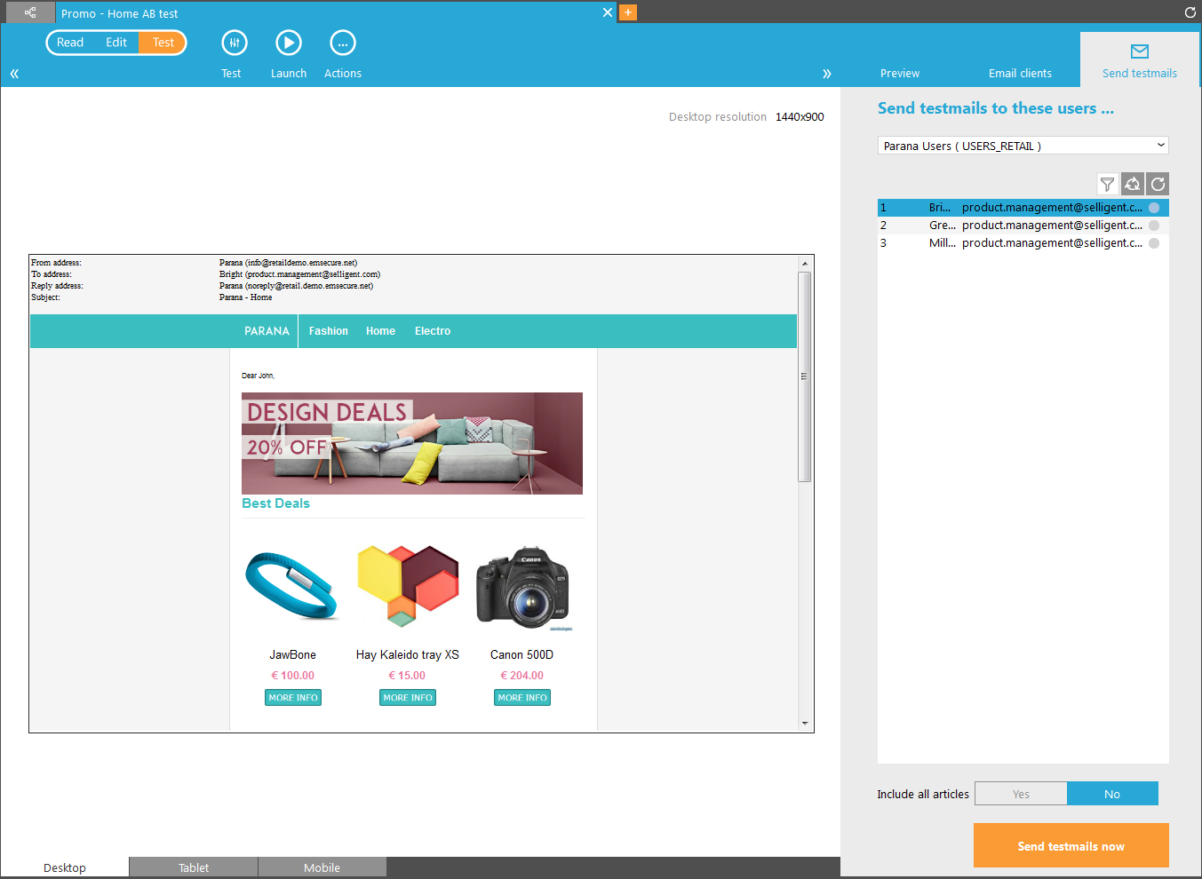Switch to the Tablet preview tab
The width and height of the screenshot is (1202, 879).
(194, 867)
